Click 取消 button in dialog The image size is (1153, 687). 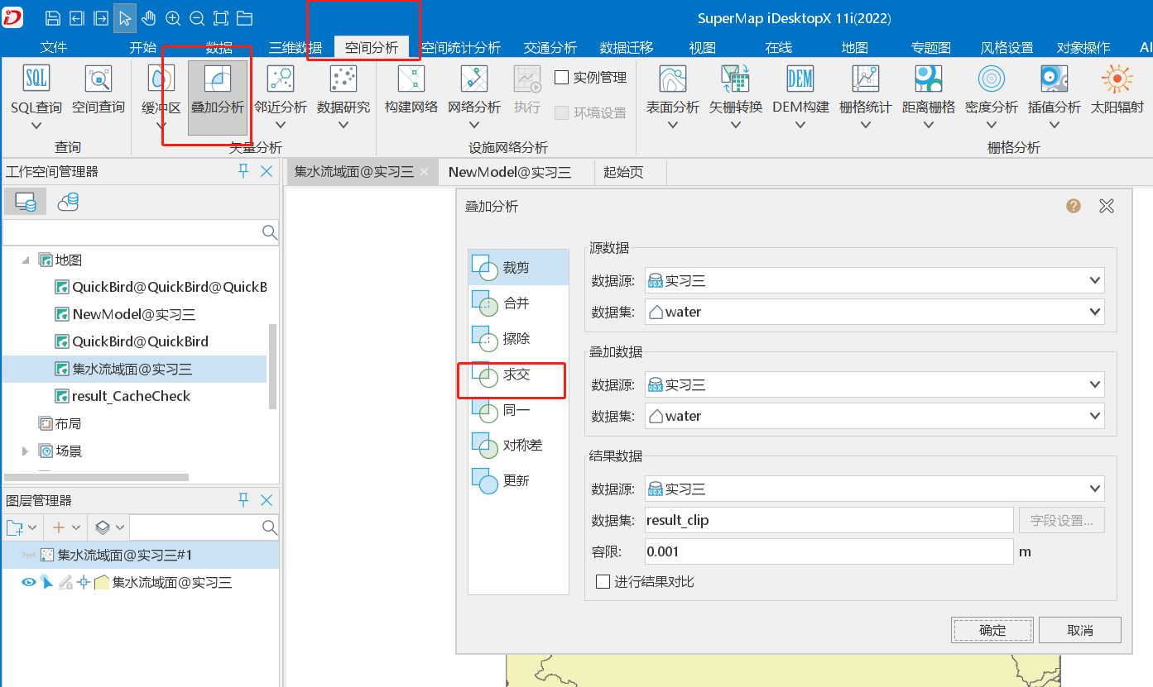pyautogui.click(x=1080, y=630)
